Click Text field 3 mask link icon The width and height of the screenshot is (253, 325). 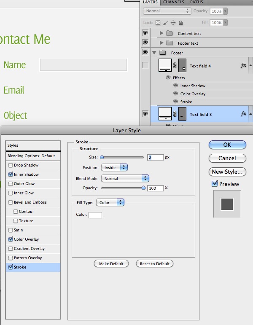[175, 114]
